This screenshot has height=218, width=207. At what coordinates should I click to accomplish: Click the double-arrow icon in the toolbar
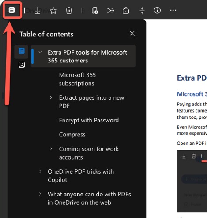click(110, 11)
